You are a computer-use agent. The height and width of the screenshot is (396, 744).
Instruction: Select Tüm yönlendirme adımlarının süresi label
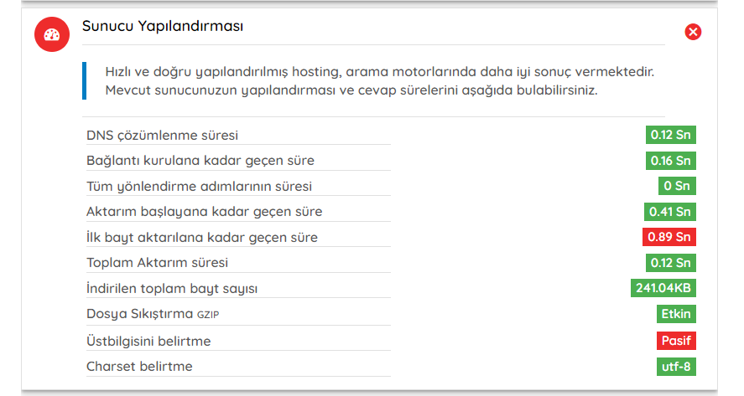pos(199,186)
